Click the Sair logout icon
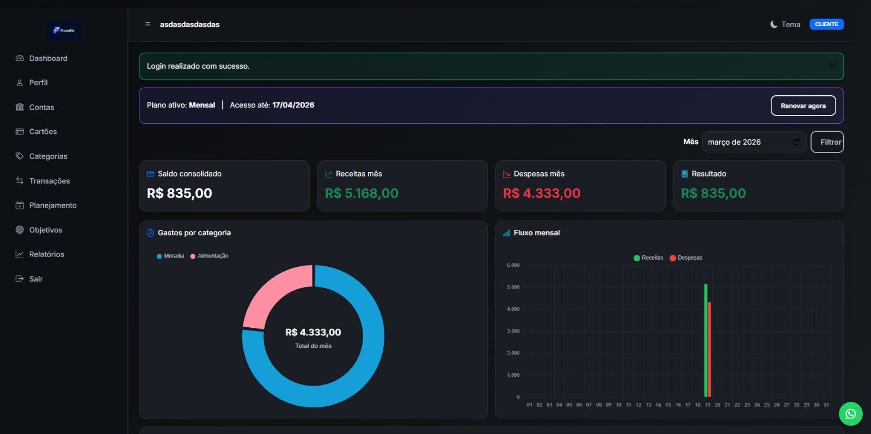This screenshot has width=871, height=434. [20, 279]
